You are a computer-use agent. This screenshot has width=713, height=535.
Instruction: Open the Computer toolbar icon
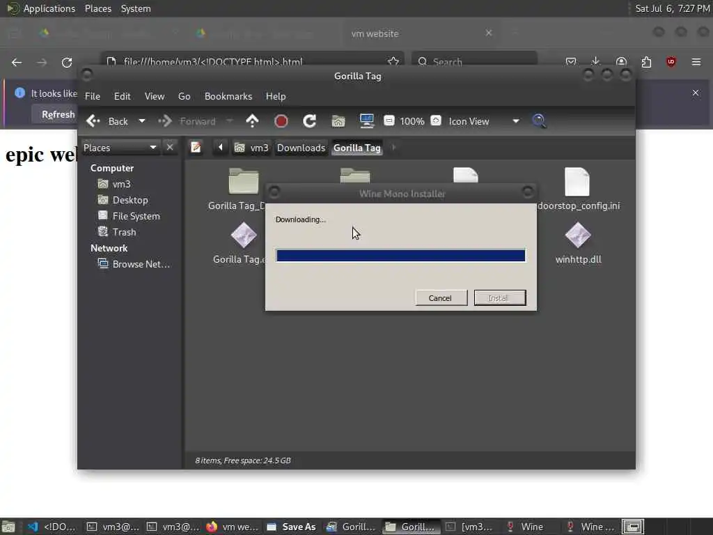point(366,121)
